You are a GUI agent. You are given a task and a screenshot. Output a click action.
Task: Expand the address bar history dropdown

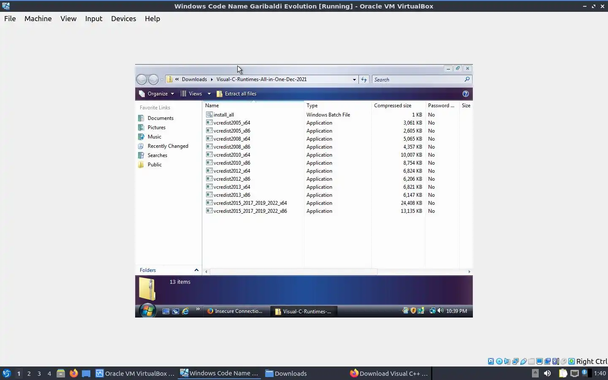(x=354, y=79)
